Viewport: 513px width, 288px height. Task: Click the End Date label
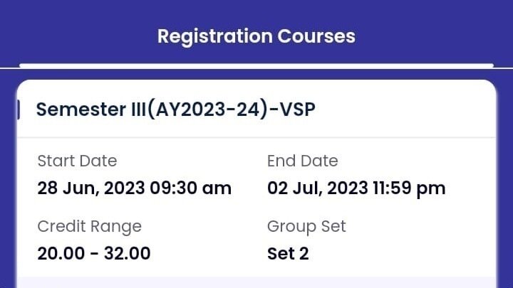coord(302,161)
